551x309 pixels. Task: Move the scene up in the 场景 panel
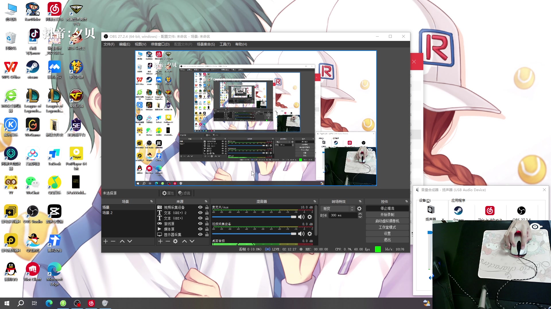(x=122, y=241)
